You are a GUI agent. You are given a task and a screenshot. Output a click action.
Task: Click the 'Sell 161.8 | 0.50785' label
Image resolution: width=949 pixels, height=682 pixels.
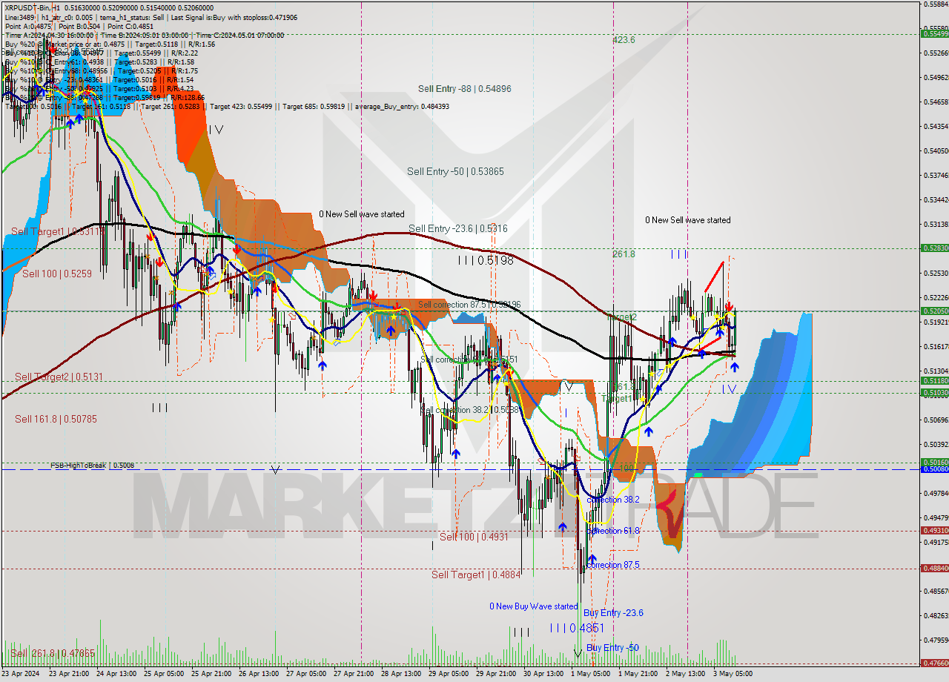pyautogui.click(x=56, y=420)
